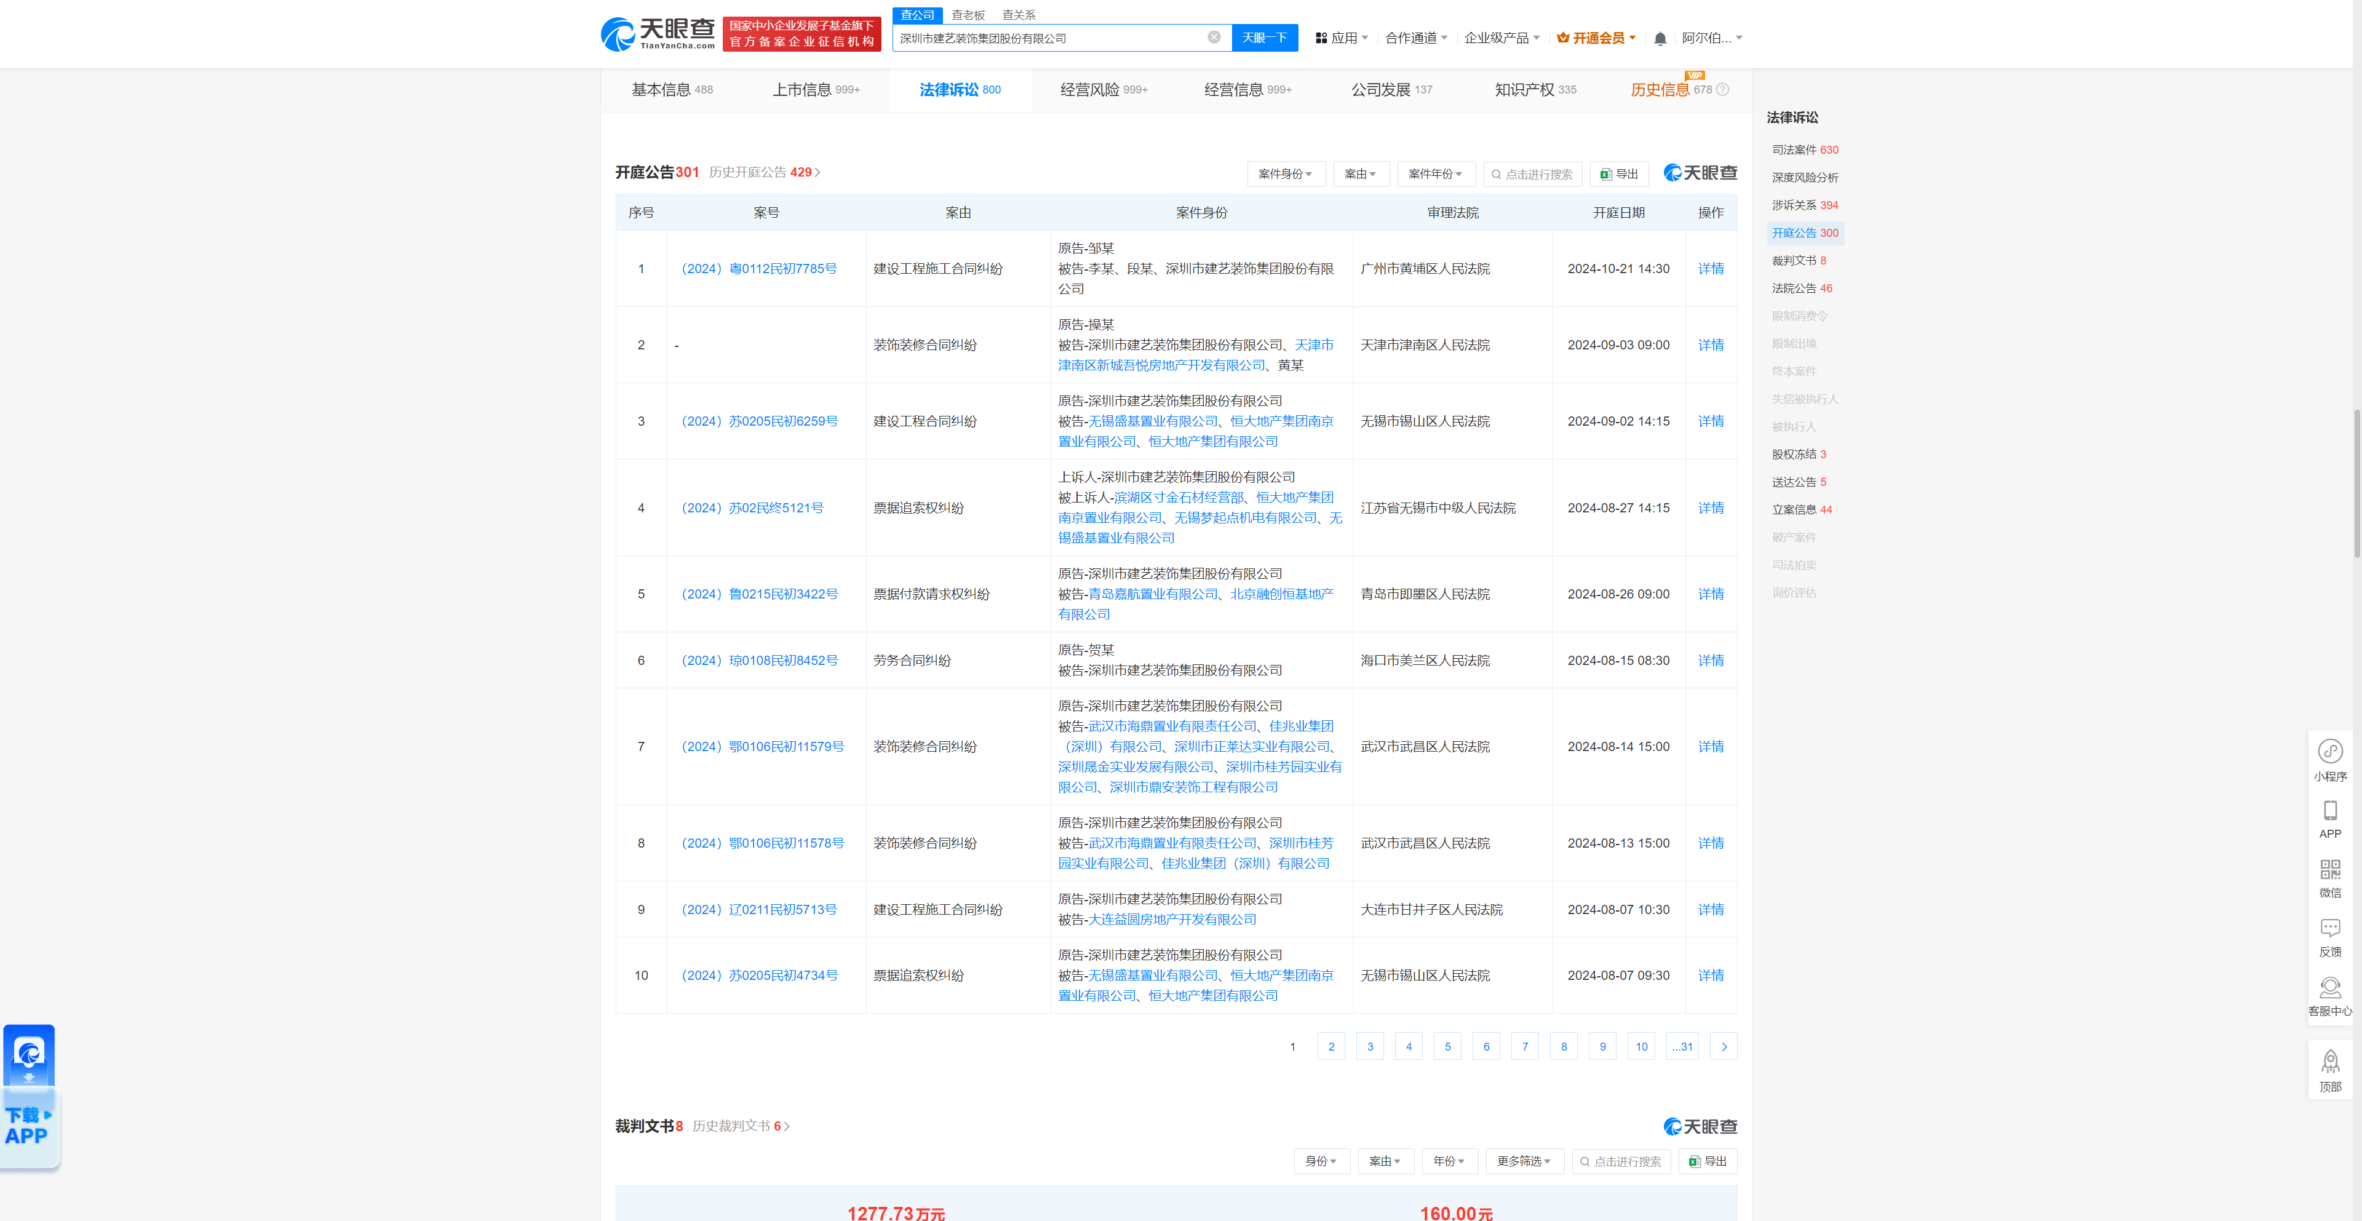Image resolution: width=2362 pixels, height=1221 pixels.
Task: Expand 企业级产品 header menu
Action: (x=1502, y=39)
